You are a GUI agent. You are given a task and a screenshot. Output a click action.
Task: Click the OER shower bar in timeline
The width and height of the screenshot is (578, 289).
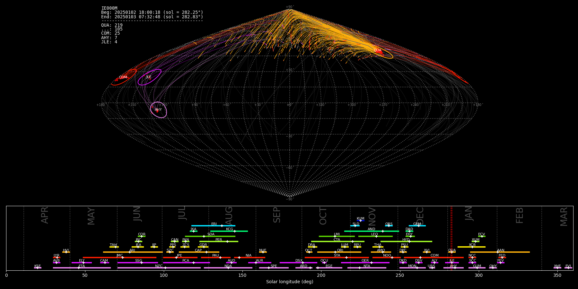(x=365, y=263)
